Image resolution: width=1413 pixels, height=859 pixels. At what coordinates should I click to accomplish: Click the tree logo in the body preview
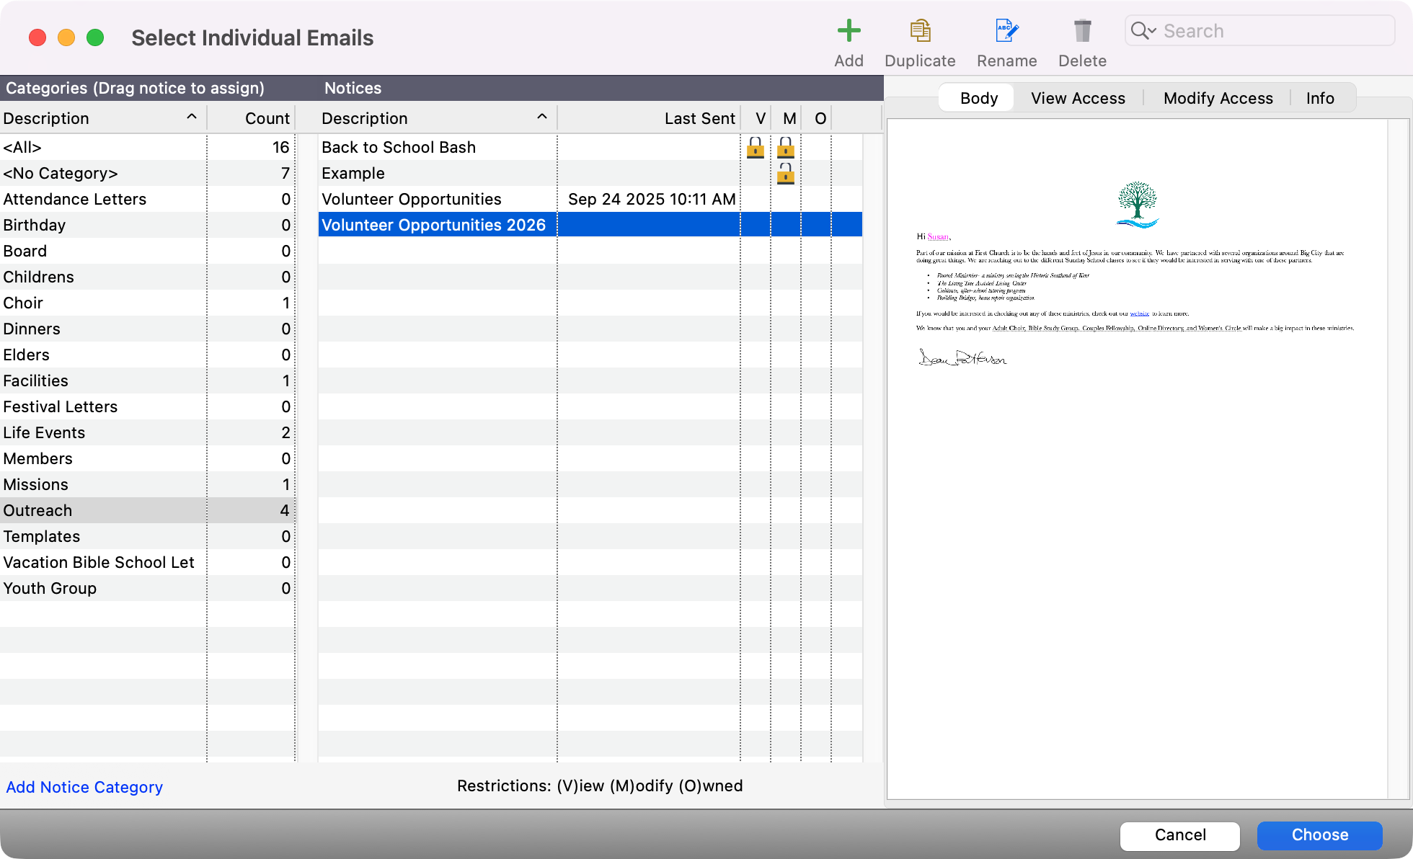pos(1138,204)
